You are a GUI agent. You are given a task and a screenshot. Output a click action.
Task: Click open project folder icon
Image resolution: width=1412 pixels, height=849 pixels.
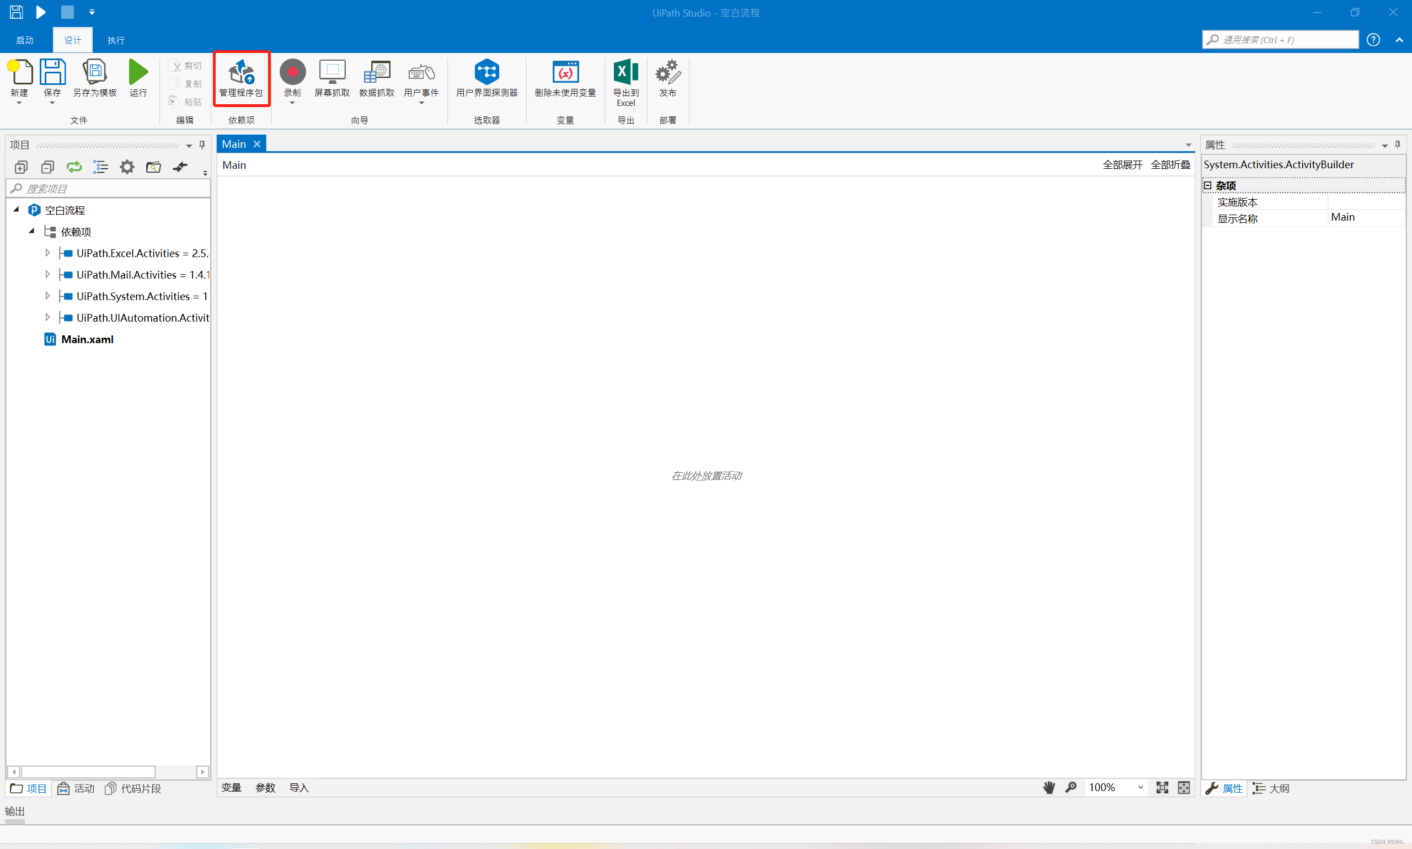click(x=153, y=167)
